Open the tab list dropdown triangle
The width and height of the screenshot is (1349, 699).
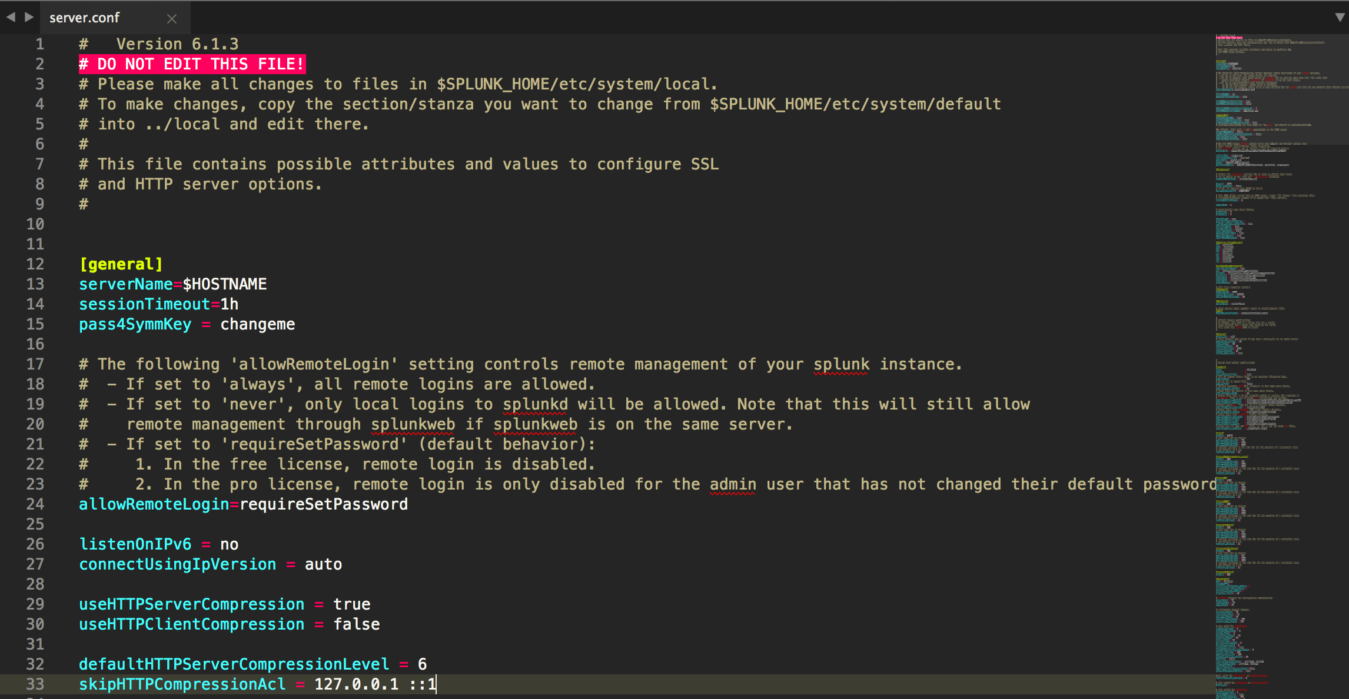pyautogui.click(x=1340, y=17)
